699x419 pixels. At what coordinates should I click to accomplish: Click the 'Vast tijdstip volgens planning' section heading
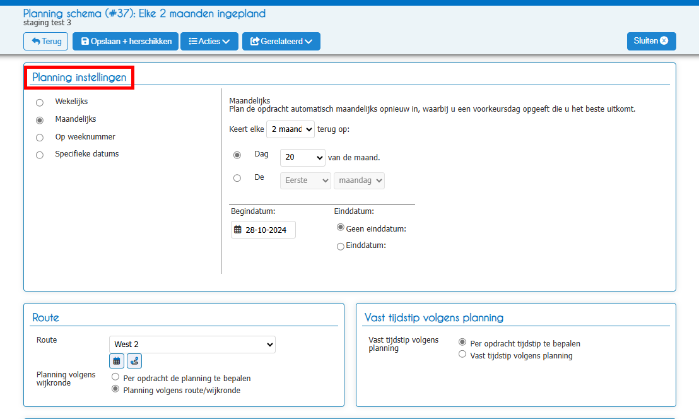coord(434,317)
